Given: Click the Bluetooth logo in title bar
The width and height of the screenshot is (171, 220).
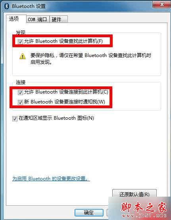Looking at the screenshot, I should coord(7,6).
